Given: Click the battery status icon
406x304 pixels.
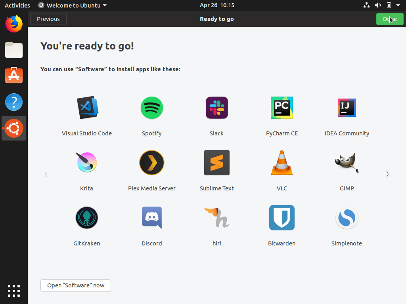Looking at the screenshot, I should [x=389, y=5].
